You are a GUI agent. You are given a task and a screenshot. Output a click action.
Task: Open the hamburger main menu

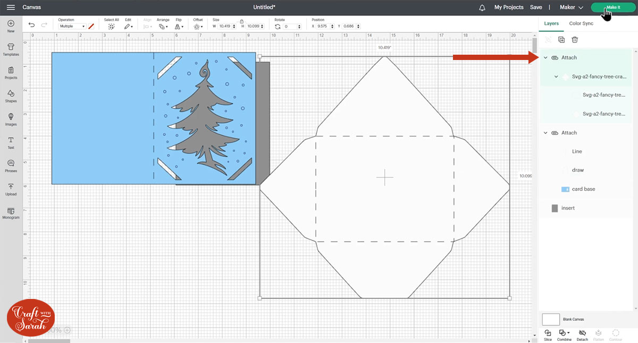pyautogui.click(x=11, y=7)
